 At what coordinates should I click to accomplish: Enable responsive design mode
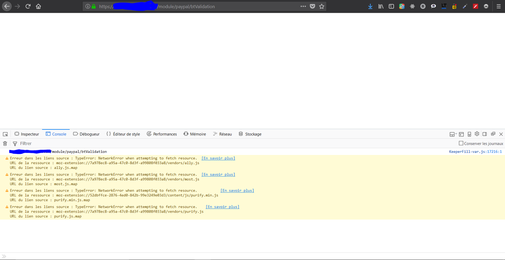469,134
